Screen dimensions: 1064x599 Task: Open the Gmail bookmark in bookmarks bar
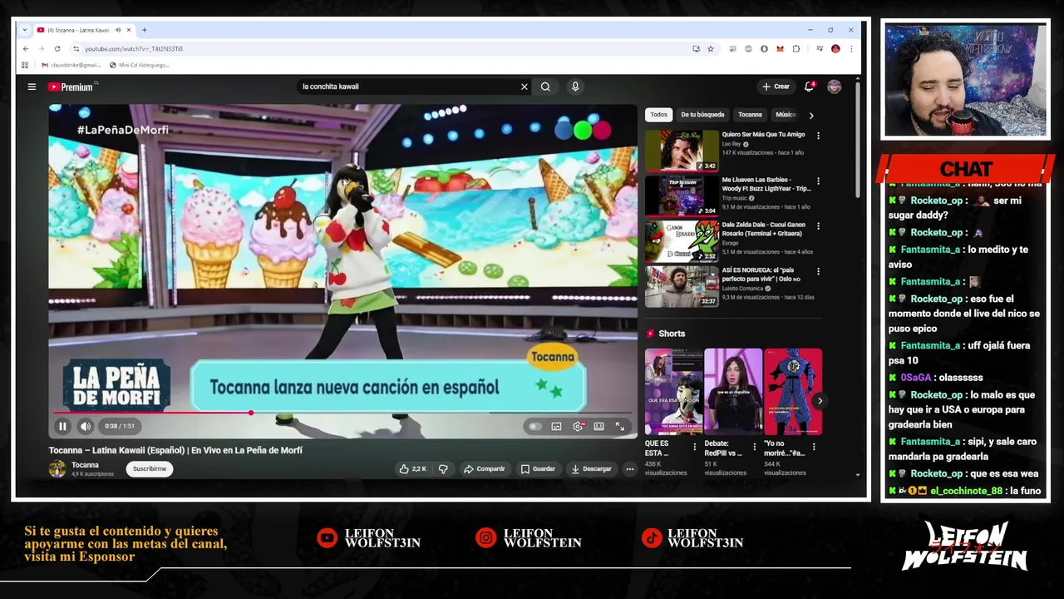pos(71,65)
